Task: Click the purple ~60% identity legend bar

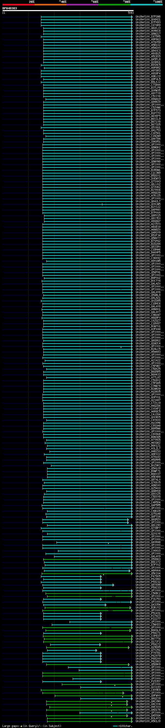Action: pos(83,5)
